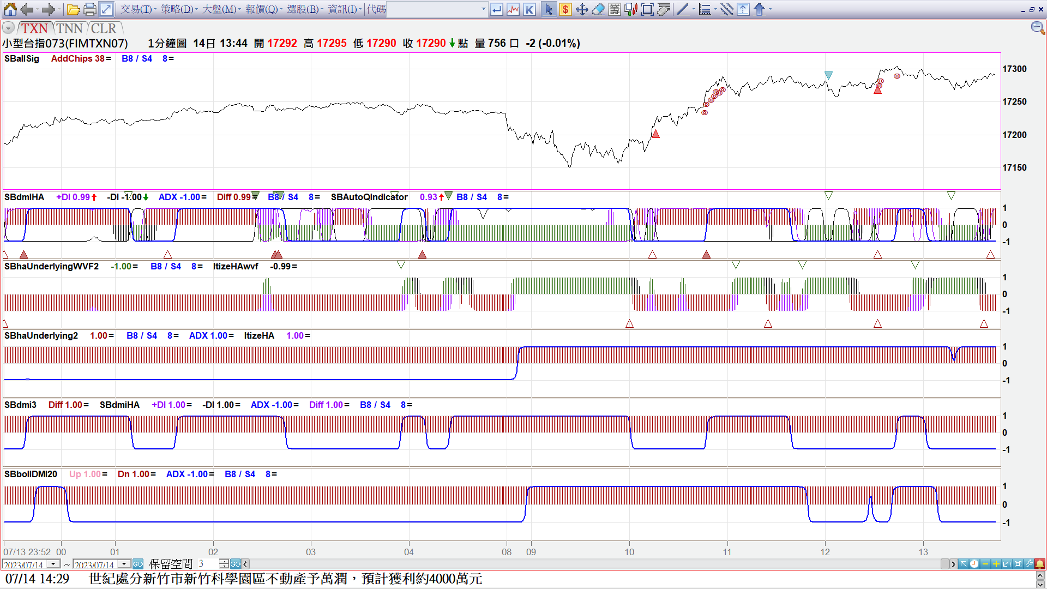Image resolution: width=1047 pixels, height=589 pixels.
Task: Click the 保留空間 stepper arrows
Action: 224,564
